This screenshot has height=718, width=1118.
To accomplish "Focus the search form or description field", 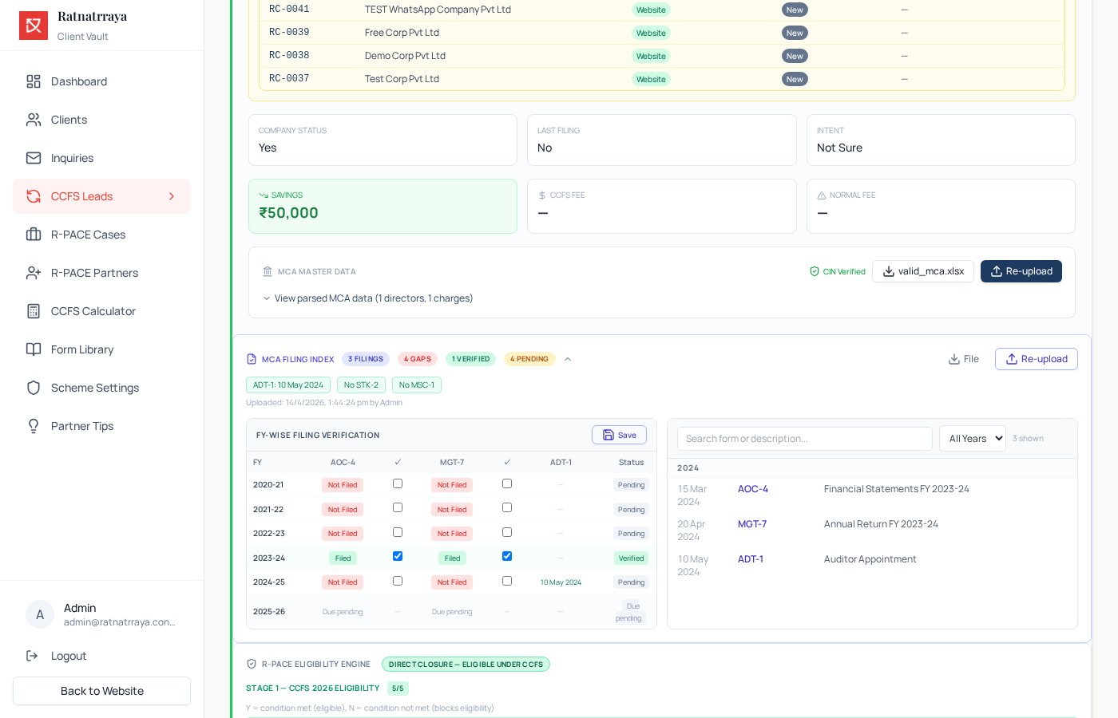I will (x=805, y=439).
